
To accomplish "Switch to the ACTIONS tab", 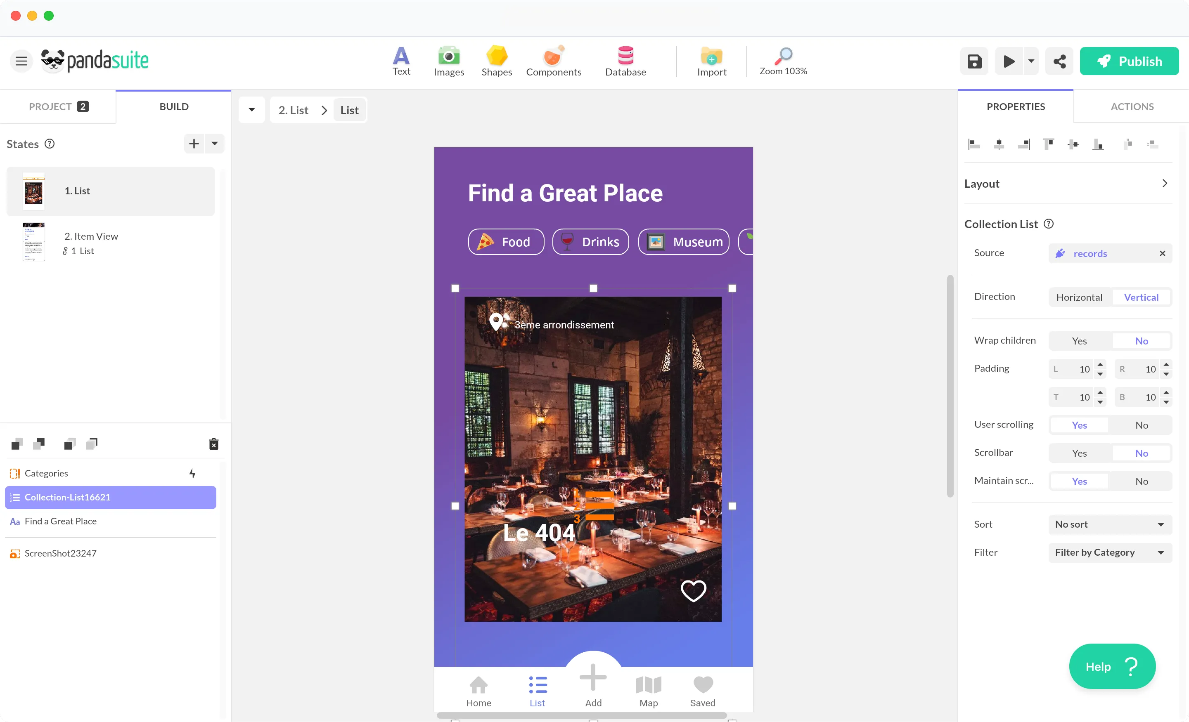I will click(1132, 106).
